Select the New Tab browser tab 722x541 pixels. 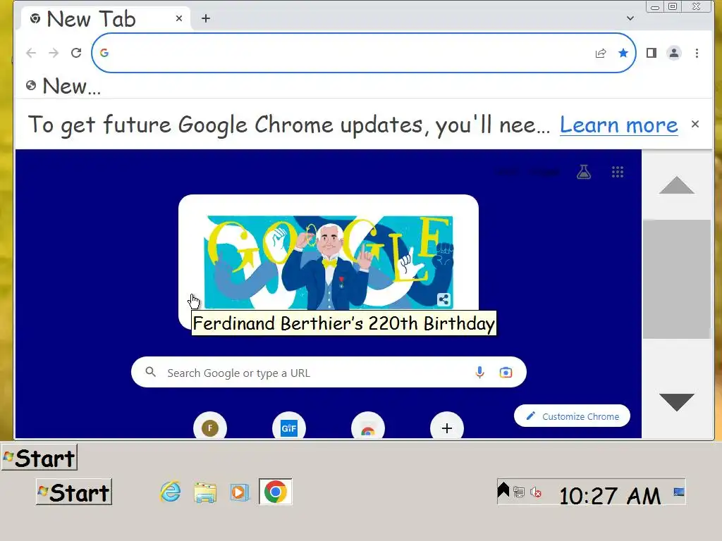(106, 18)
